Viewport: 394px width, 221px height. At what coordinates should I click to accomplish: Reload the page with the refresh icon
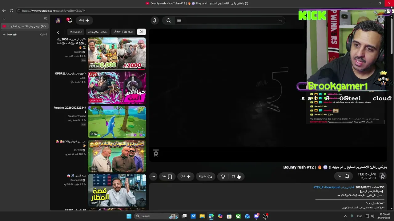tap(11, 10)
